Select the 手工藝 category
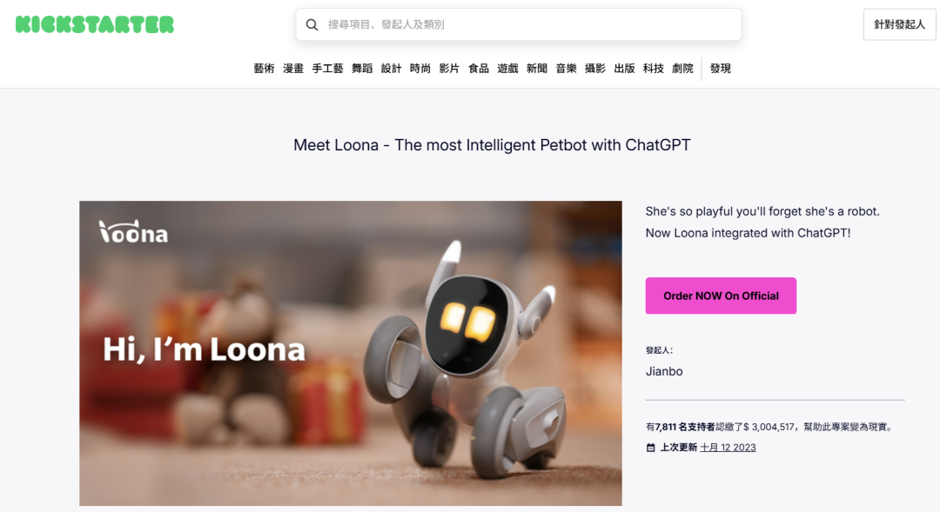The image size is (940, 512). point(327,69)
